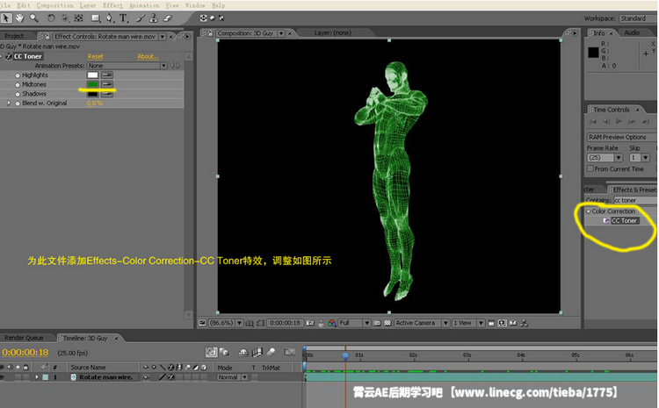
Task: Click the Draft 3D icon in timeline
Action: point(225,352)
